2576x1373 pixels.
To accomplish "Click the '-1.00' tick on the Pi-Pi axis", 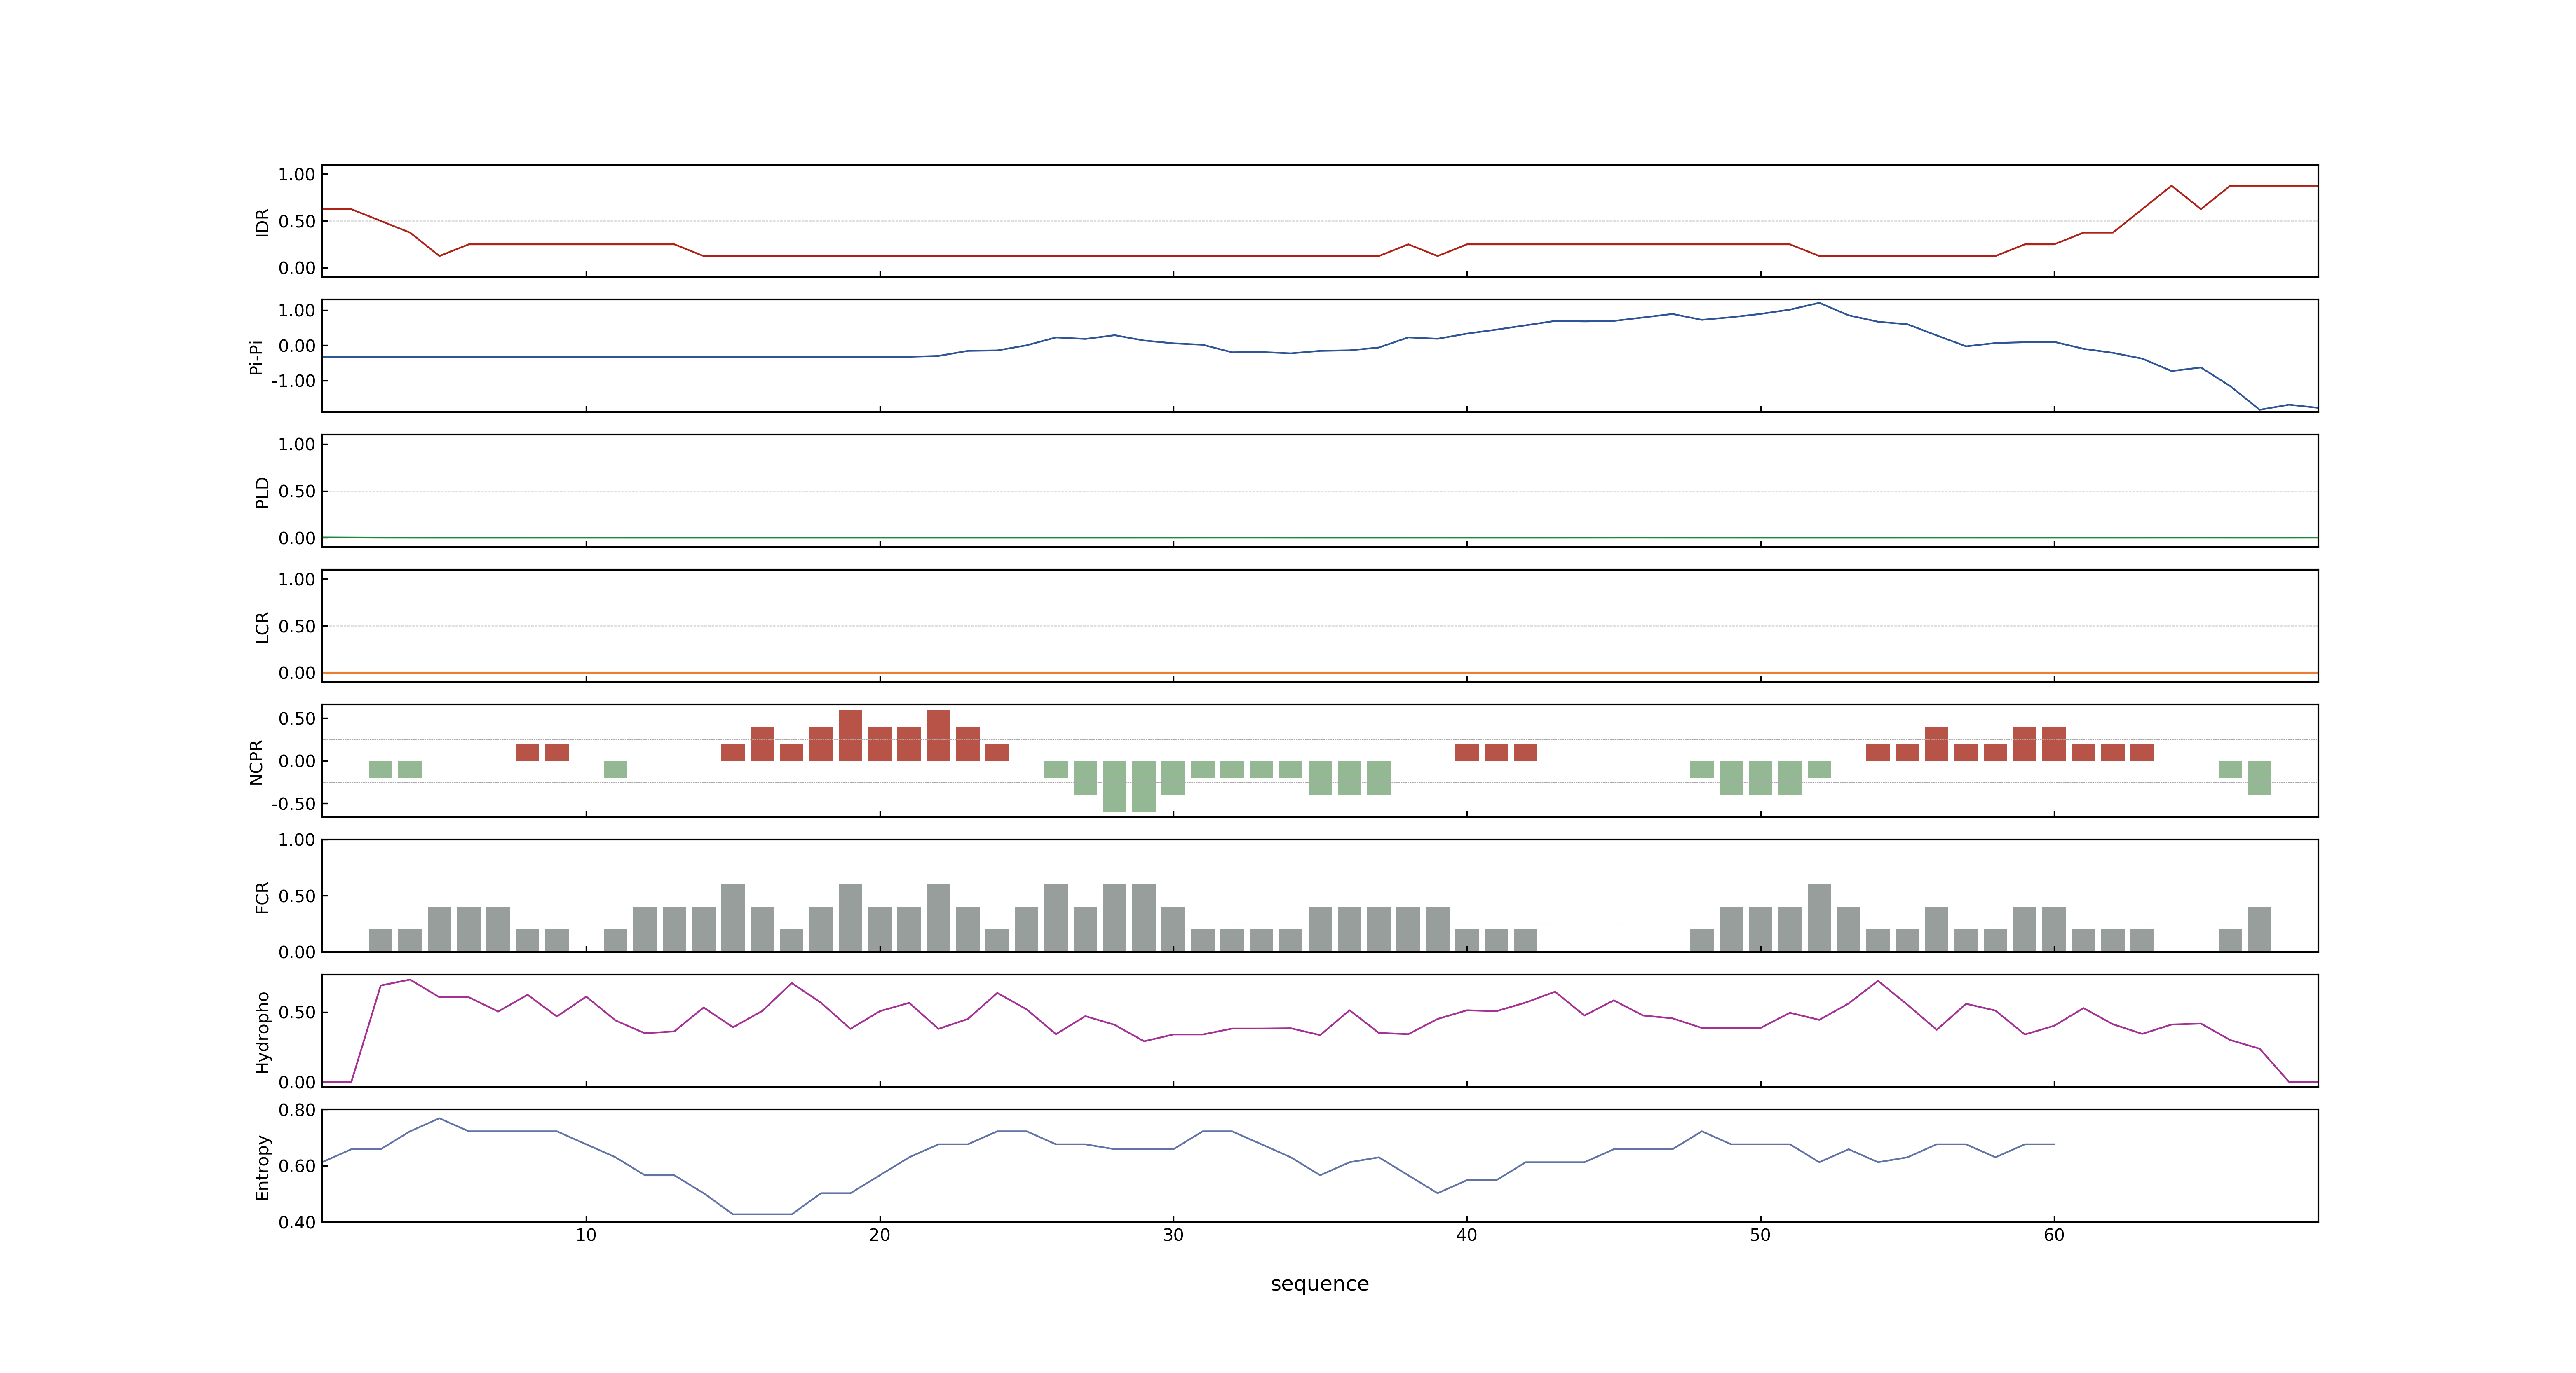I will (293, 381).
